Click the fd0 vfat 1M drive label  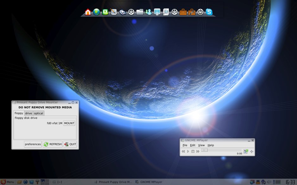54,123
